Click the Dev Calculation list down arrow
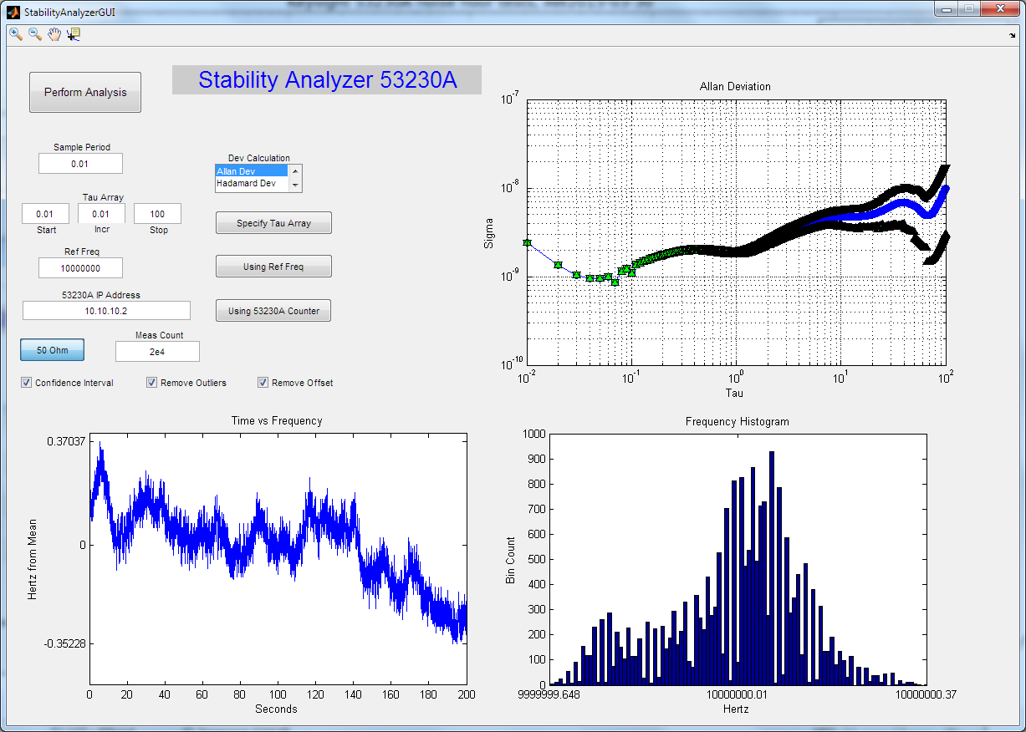The height and width of the screenshot is (732, 1026). pos(294,186)
